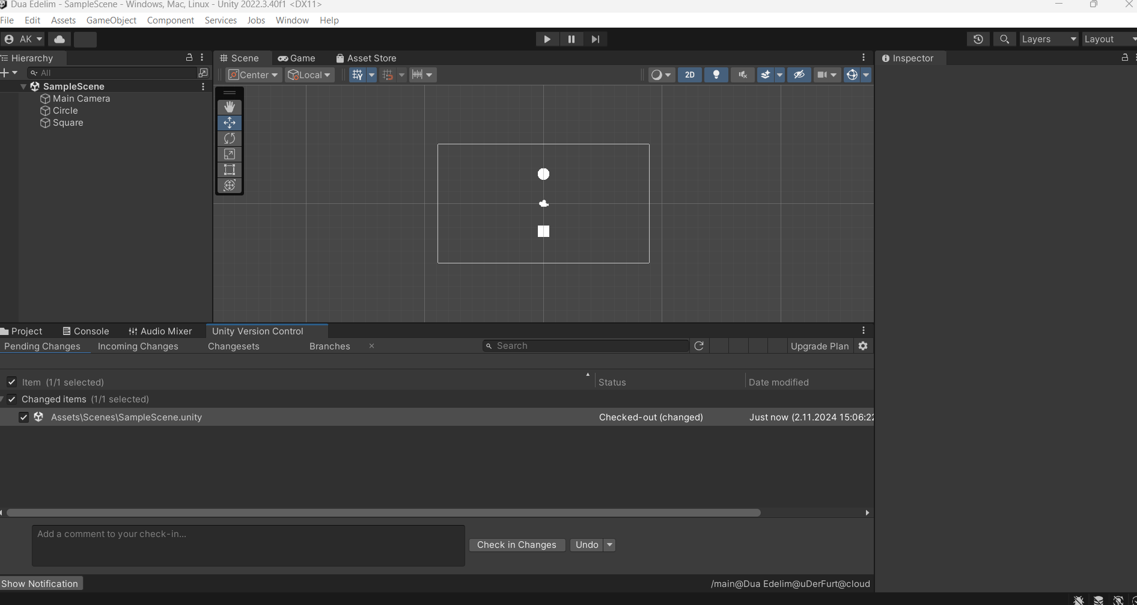The width and height of the screenshot is (1137, 605).
Task: Collapse the SampleScene tree in Hierarchy
Action: pos(23,87)
